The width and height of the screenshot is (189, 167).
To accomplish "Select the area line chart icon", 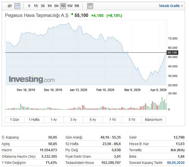I will tap(17, 6).
